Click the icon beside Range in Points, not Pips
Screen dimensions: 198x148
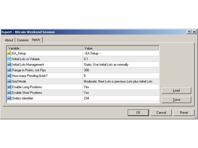tap(9, 70)
